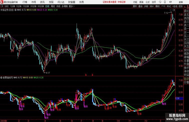Screen dimensions: 189x122
Task: Click the 多股 multi-stock button
Action: (146, 6)
